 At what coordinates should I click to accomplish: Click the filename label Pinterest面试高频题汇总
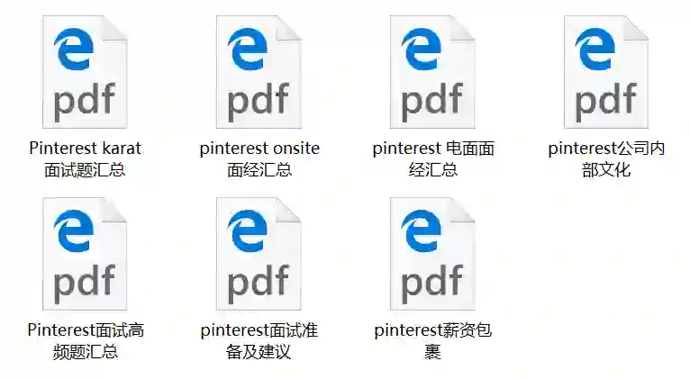[86, 341]
